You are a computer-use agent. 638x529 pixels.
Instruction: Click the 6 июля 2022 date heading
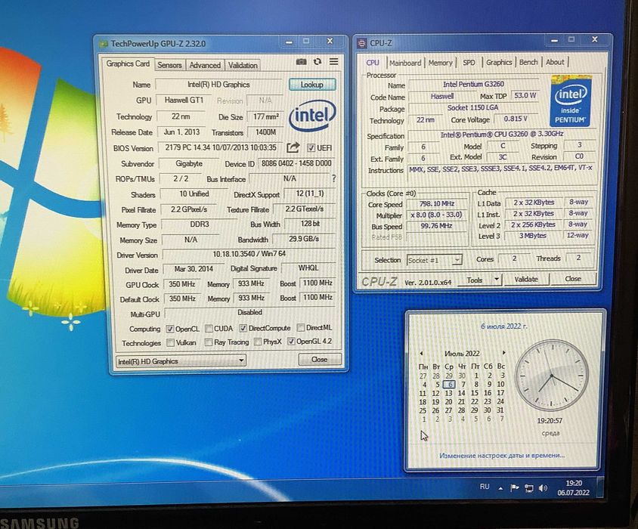tap(503, 326)
